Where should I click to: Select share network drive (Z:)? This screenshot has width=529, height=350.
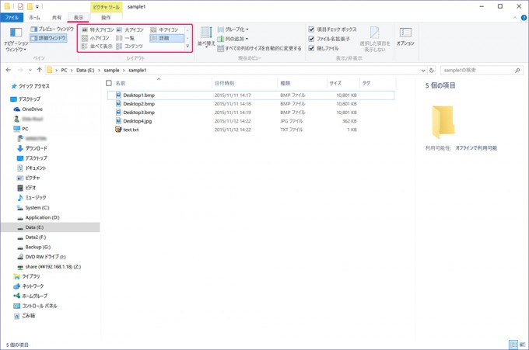point(49,266)
